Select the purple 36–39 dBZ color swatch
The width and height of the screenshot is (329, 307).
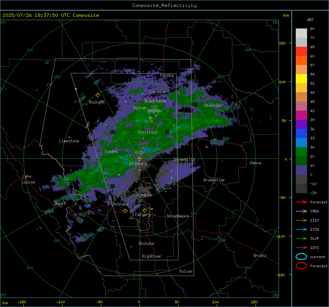[x=301, y=124]
